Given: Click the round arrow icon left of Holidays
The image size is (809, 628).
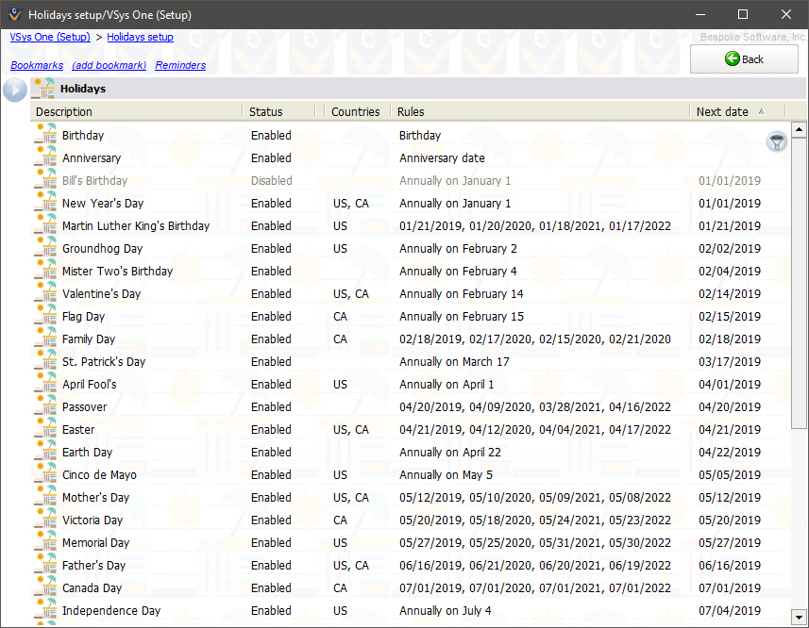Looking at the screenshot, I should tap(15, 90).
